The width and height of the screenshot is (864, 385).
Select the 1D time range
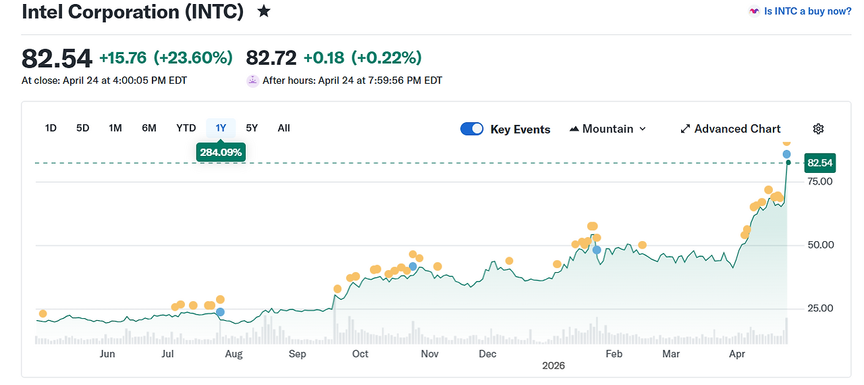point(51,128)
